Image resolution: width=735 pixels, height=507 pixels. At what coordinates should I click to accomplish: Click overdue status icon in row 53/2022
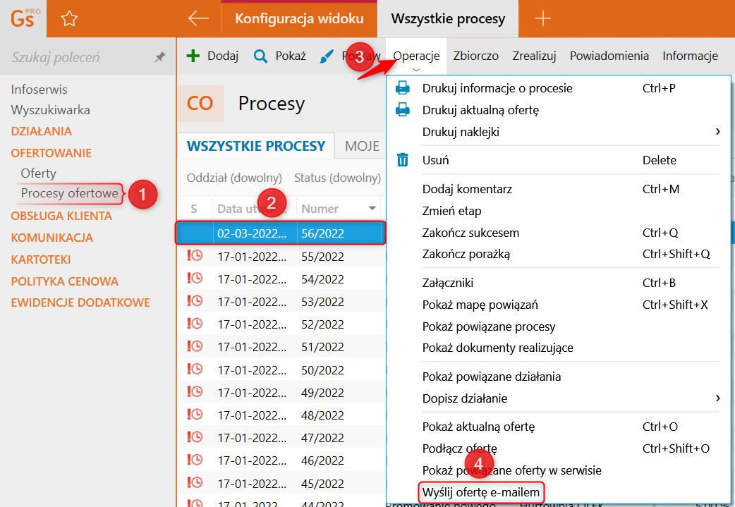coord(195,301)
